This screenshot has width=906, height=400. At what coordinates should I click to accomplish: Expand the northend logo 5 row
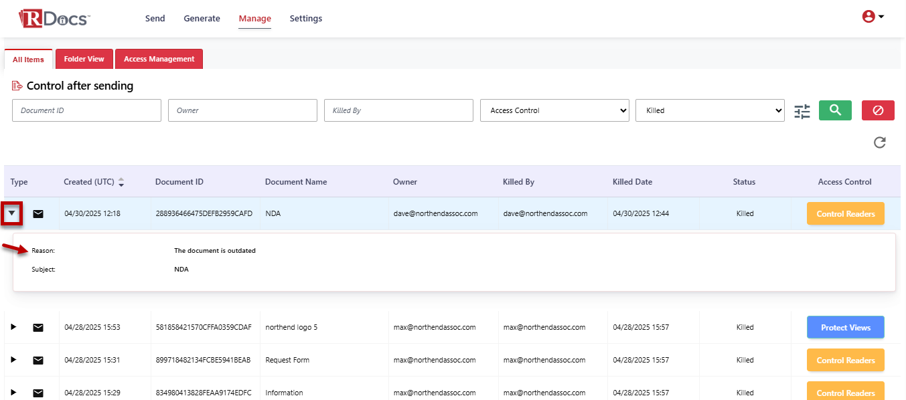(x=13, y=327)
